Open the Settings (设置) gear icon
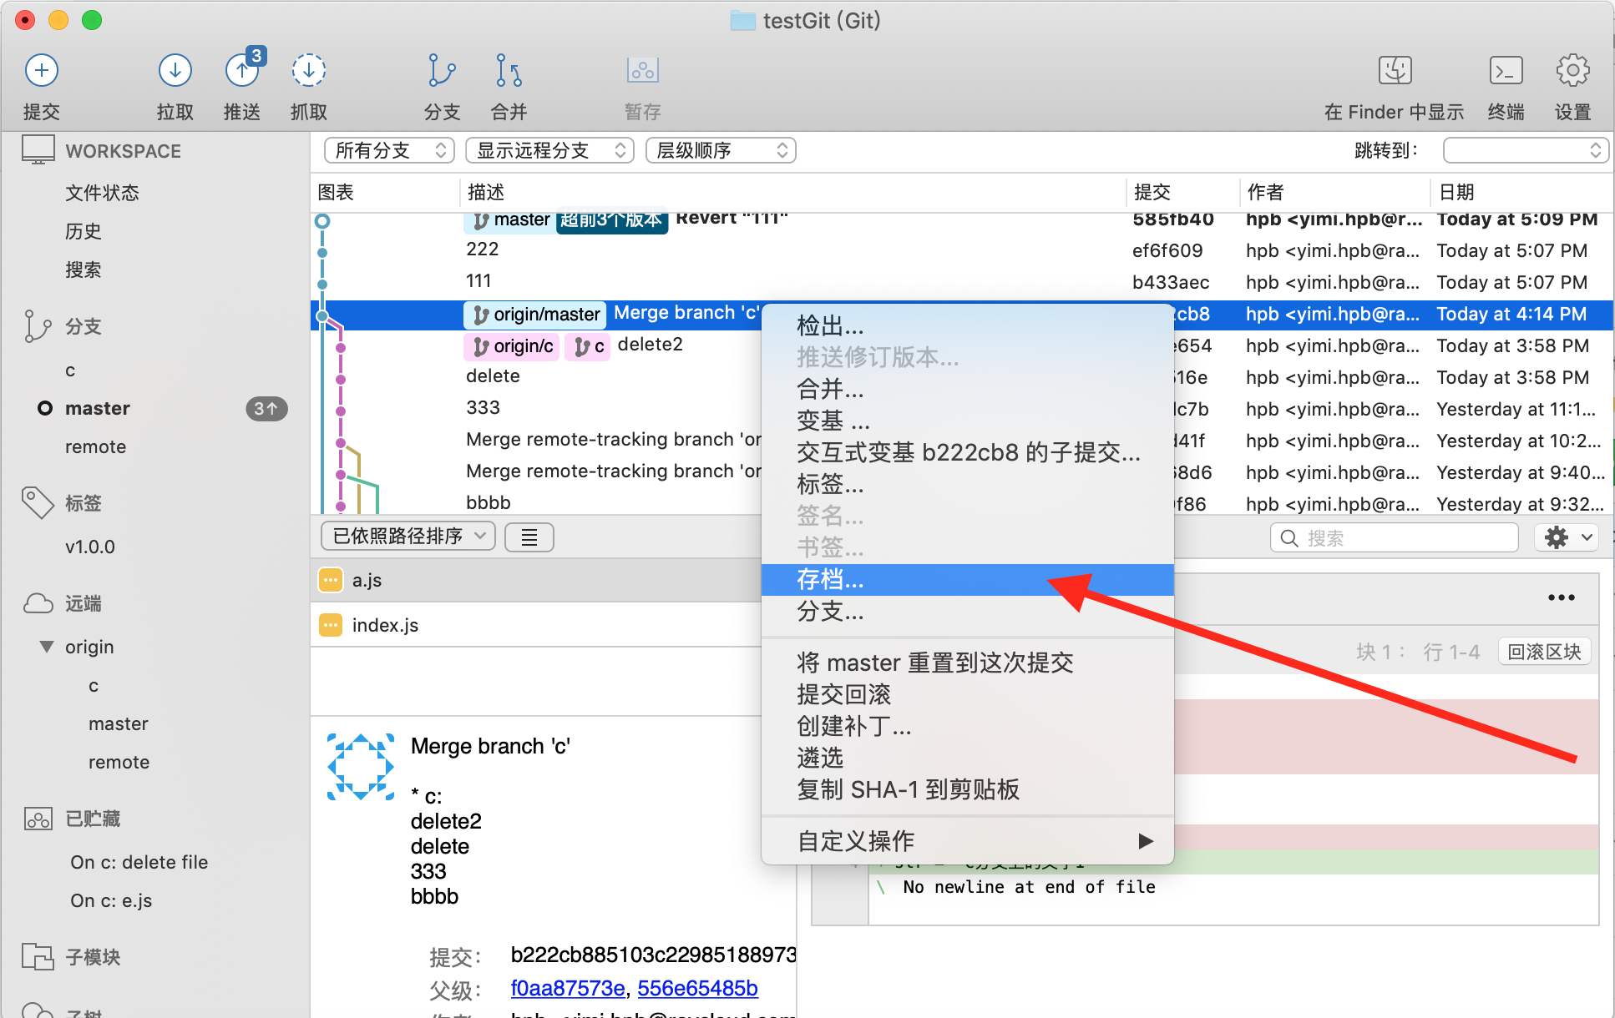The width and height of the screenshot is (1615, 1018). coord(1572,71)
